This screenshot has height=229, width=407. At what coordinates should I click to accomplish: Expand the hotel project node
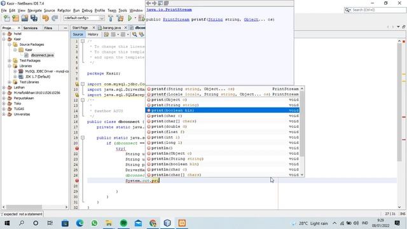point(4,34)
